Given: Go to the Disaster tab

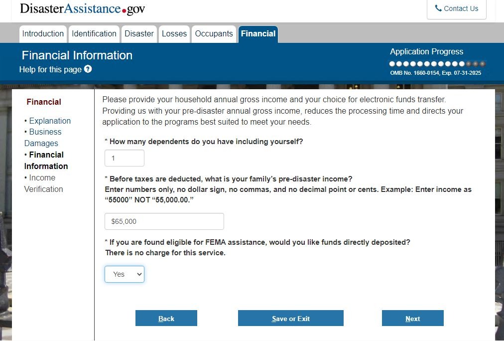Looking at the screenshot, I should point(139,34).
